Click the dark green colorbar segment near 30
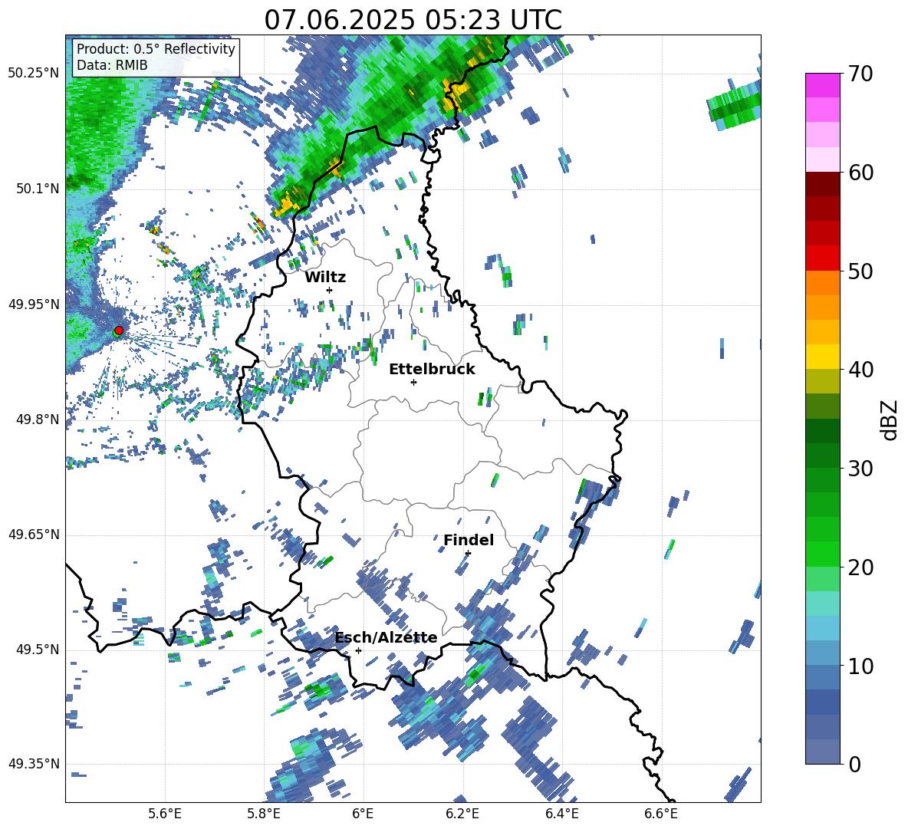The width and height of the screenshot is (908, 829). (822, 456)
